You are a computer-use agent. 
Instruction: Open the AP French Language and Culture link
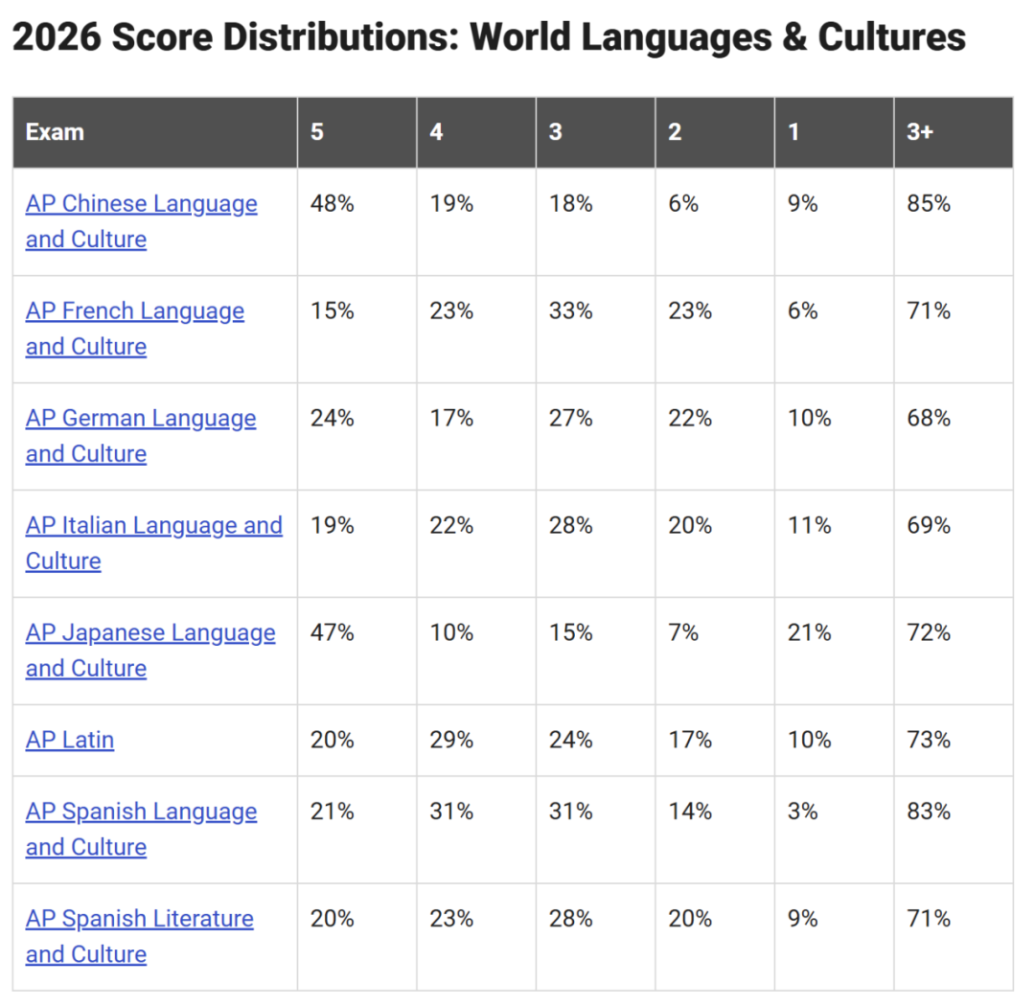(135, 329)
